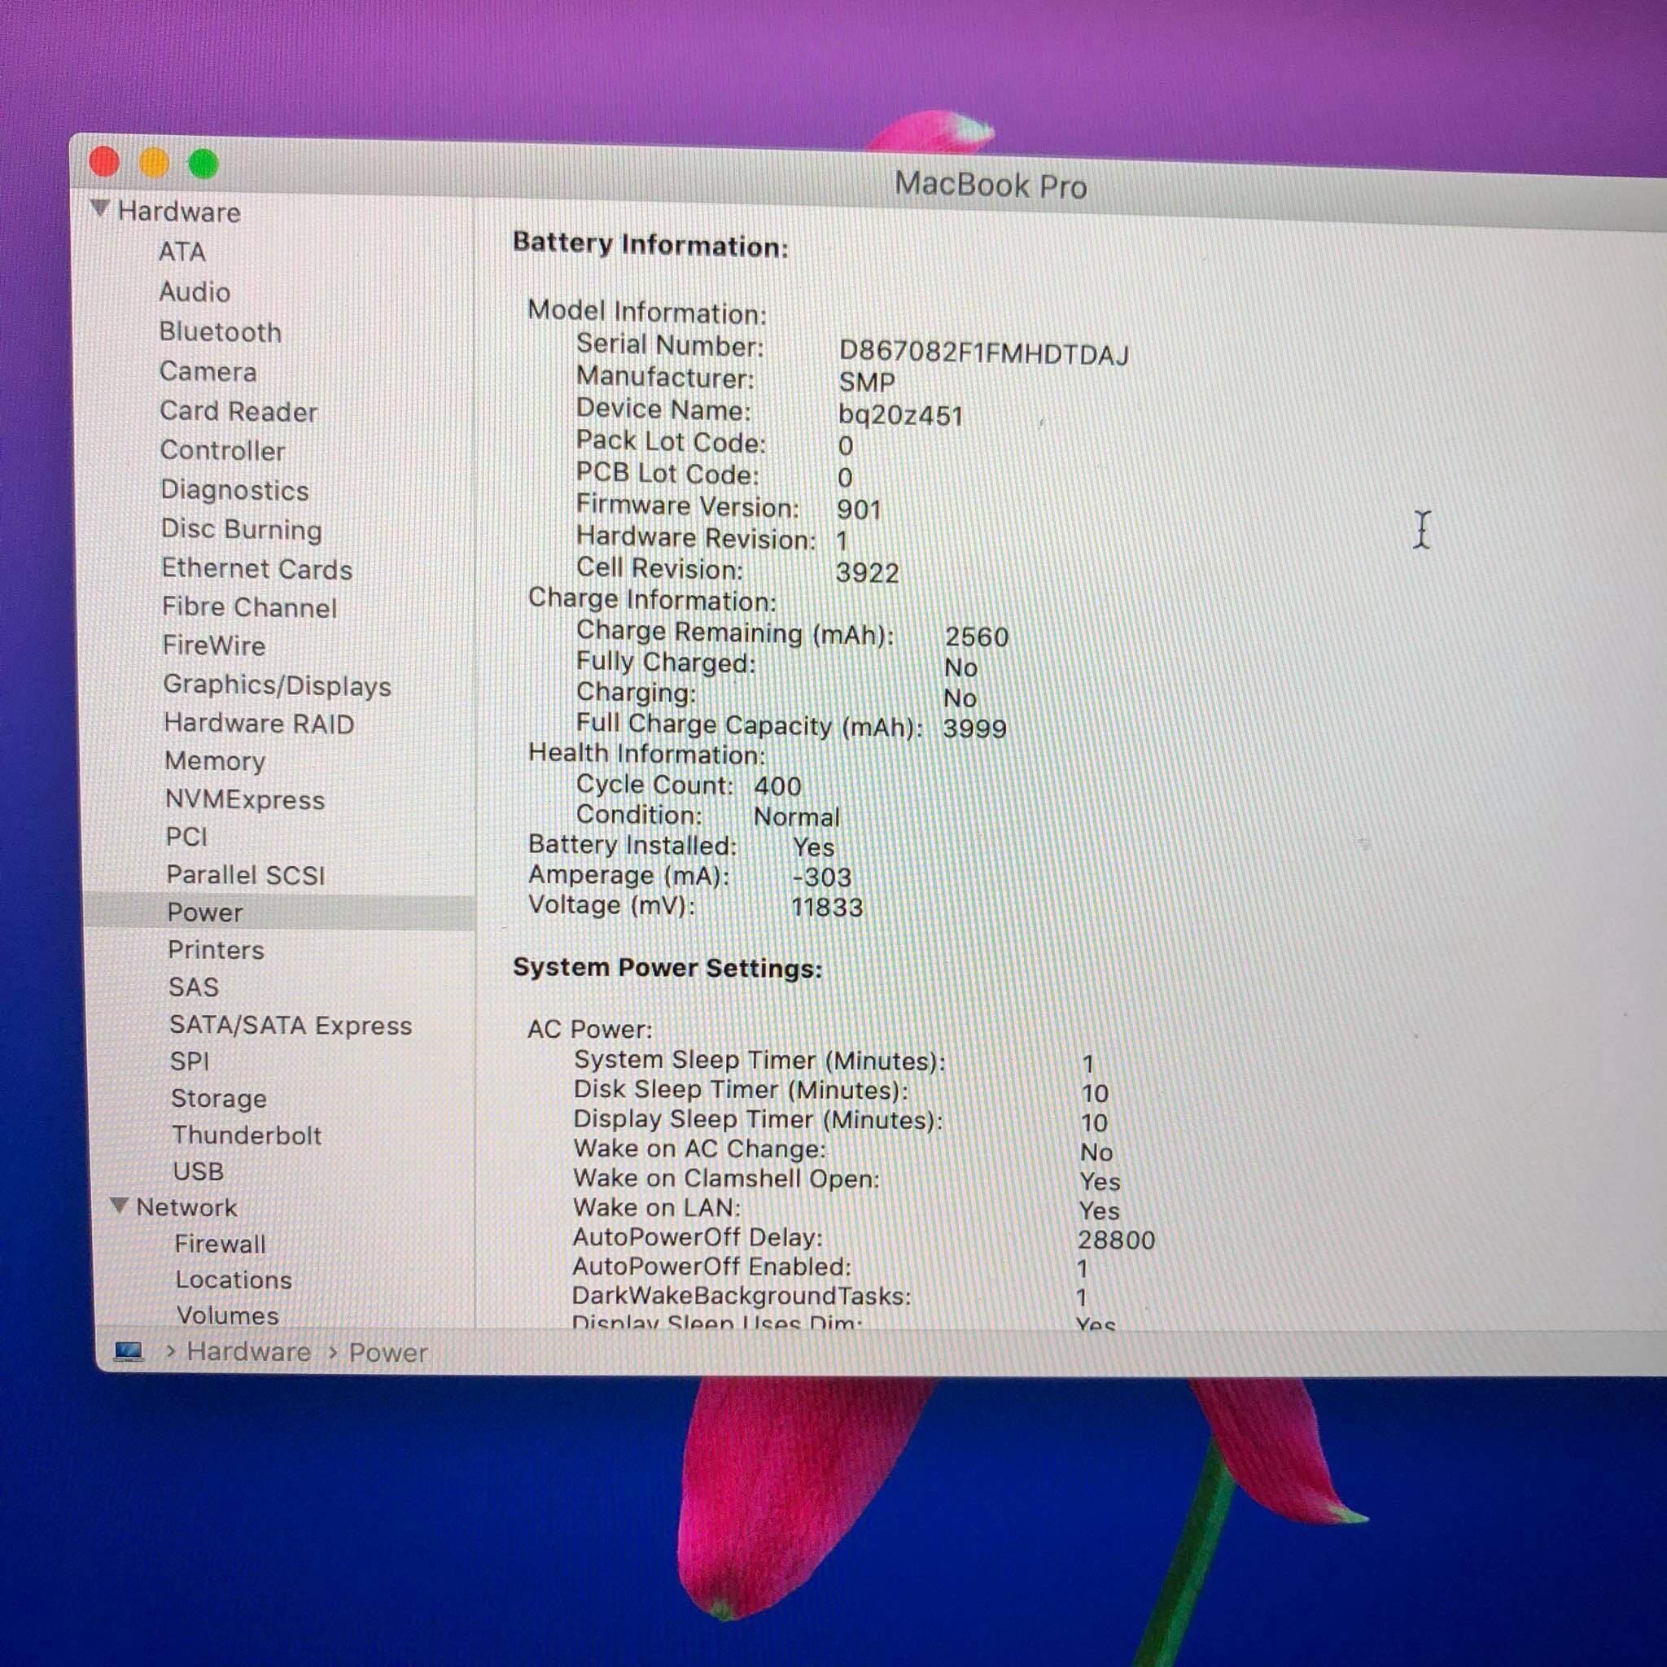Click Power in the bottom path bar
The image size is (1667, 1667).
[x=387, y=1353]
